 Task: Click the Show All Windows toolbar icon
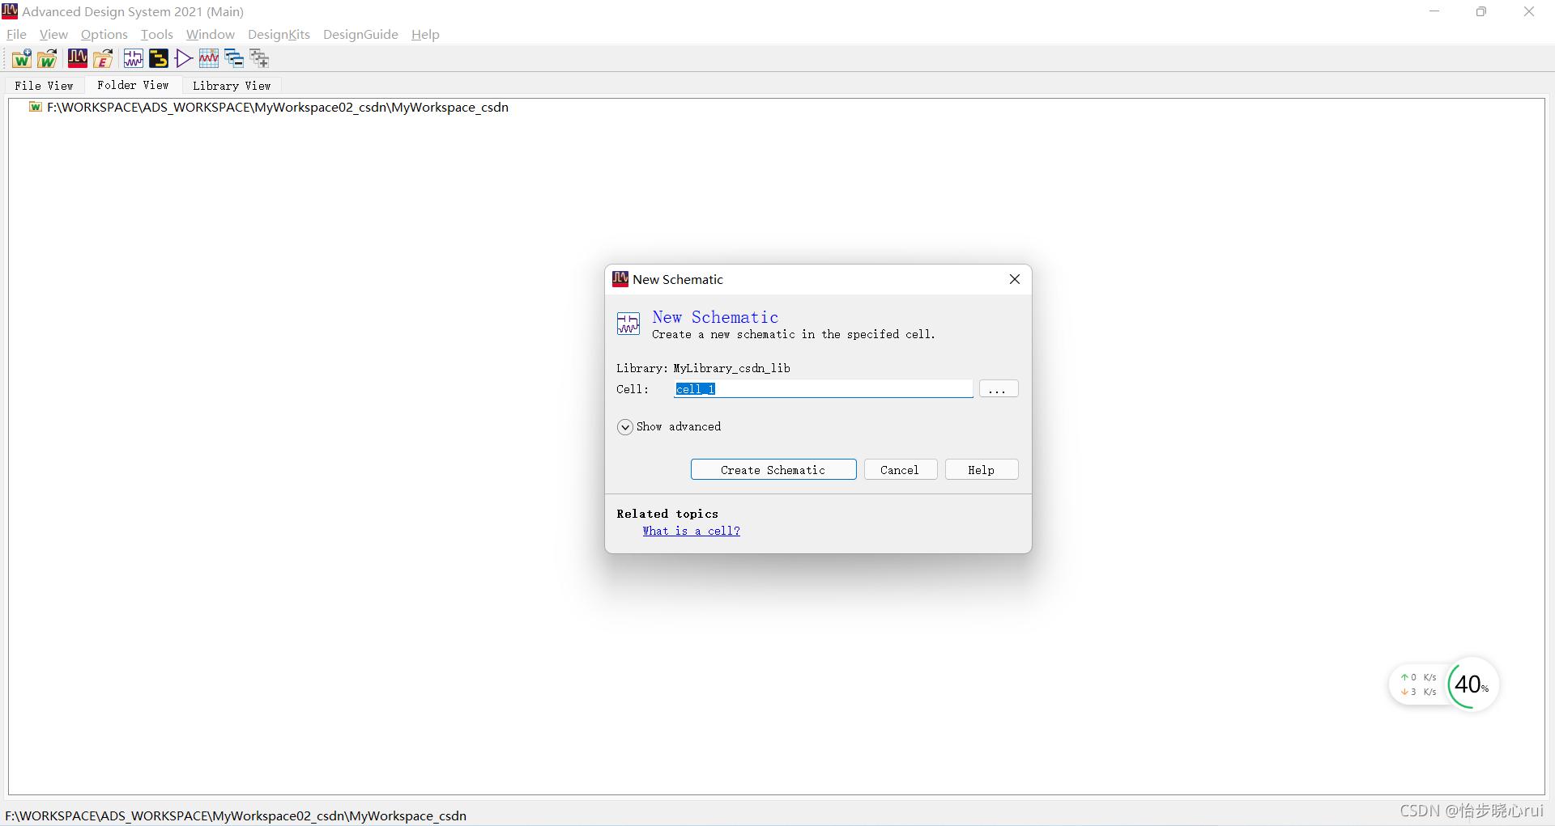tap(259, 58)
